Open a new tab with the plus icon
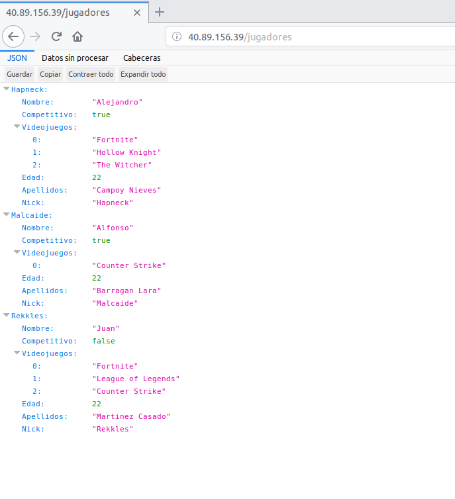 160,12
